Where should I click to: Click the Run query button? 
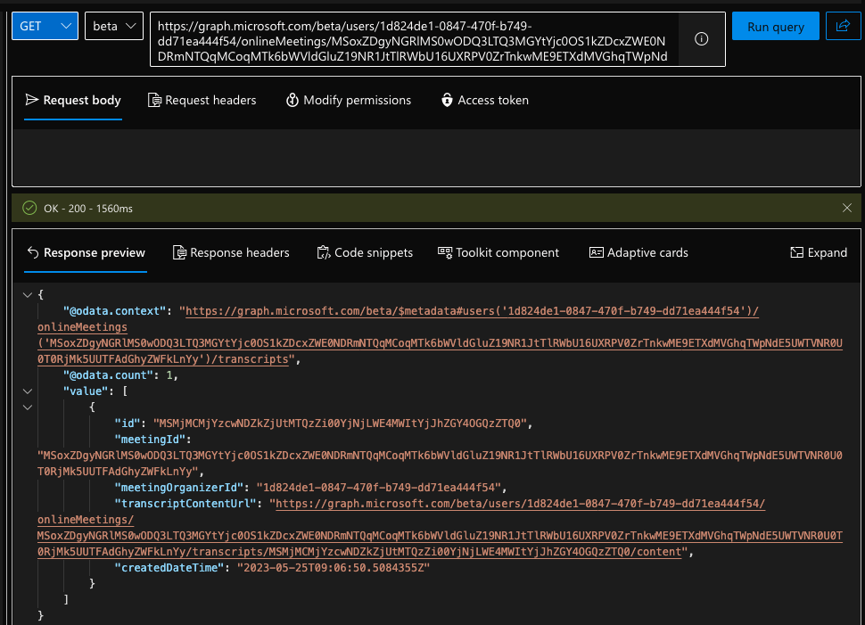coord(775,27)
